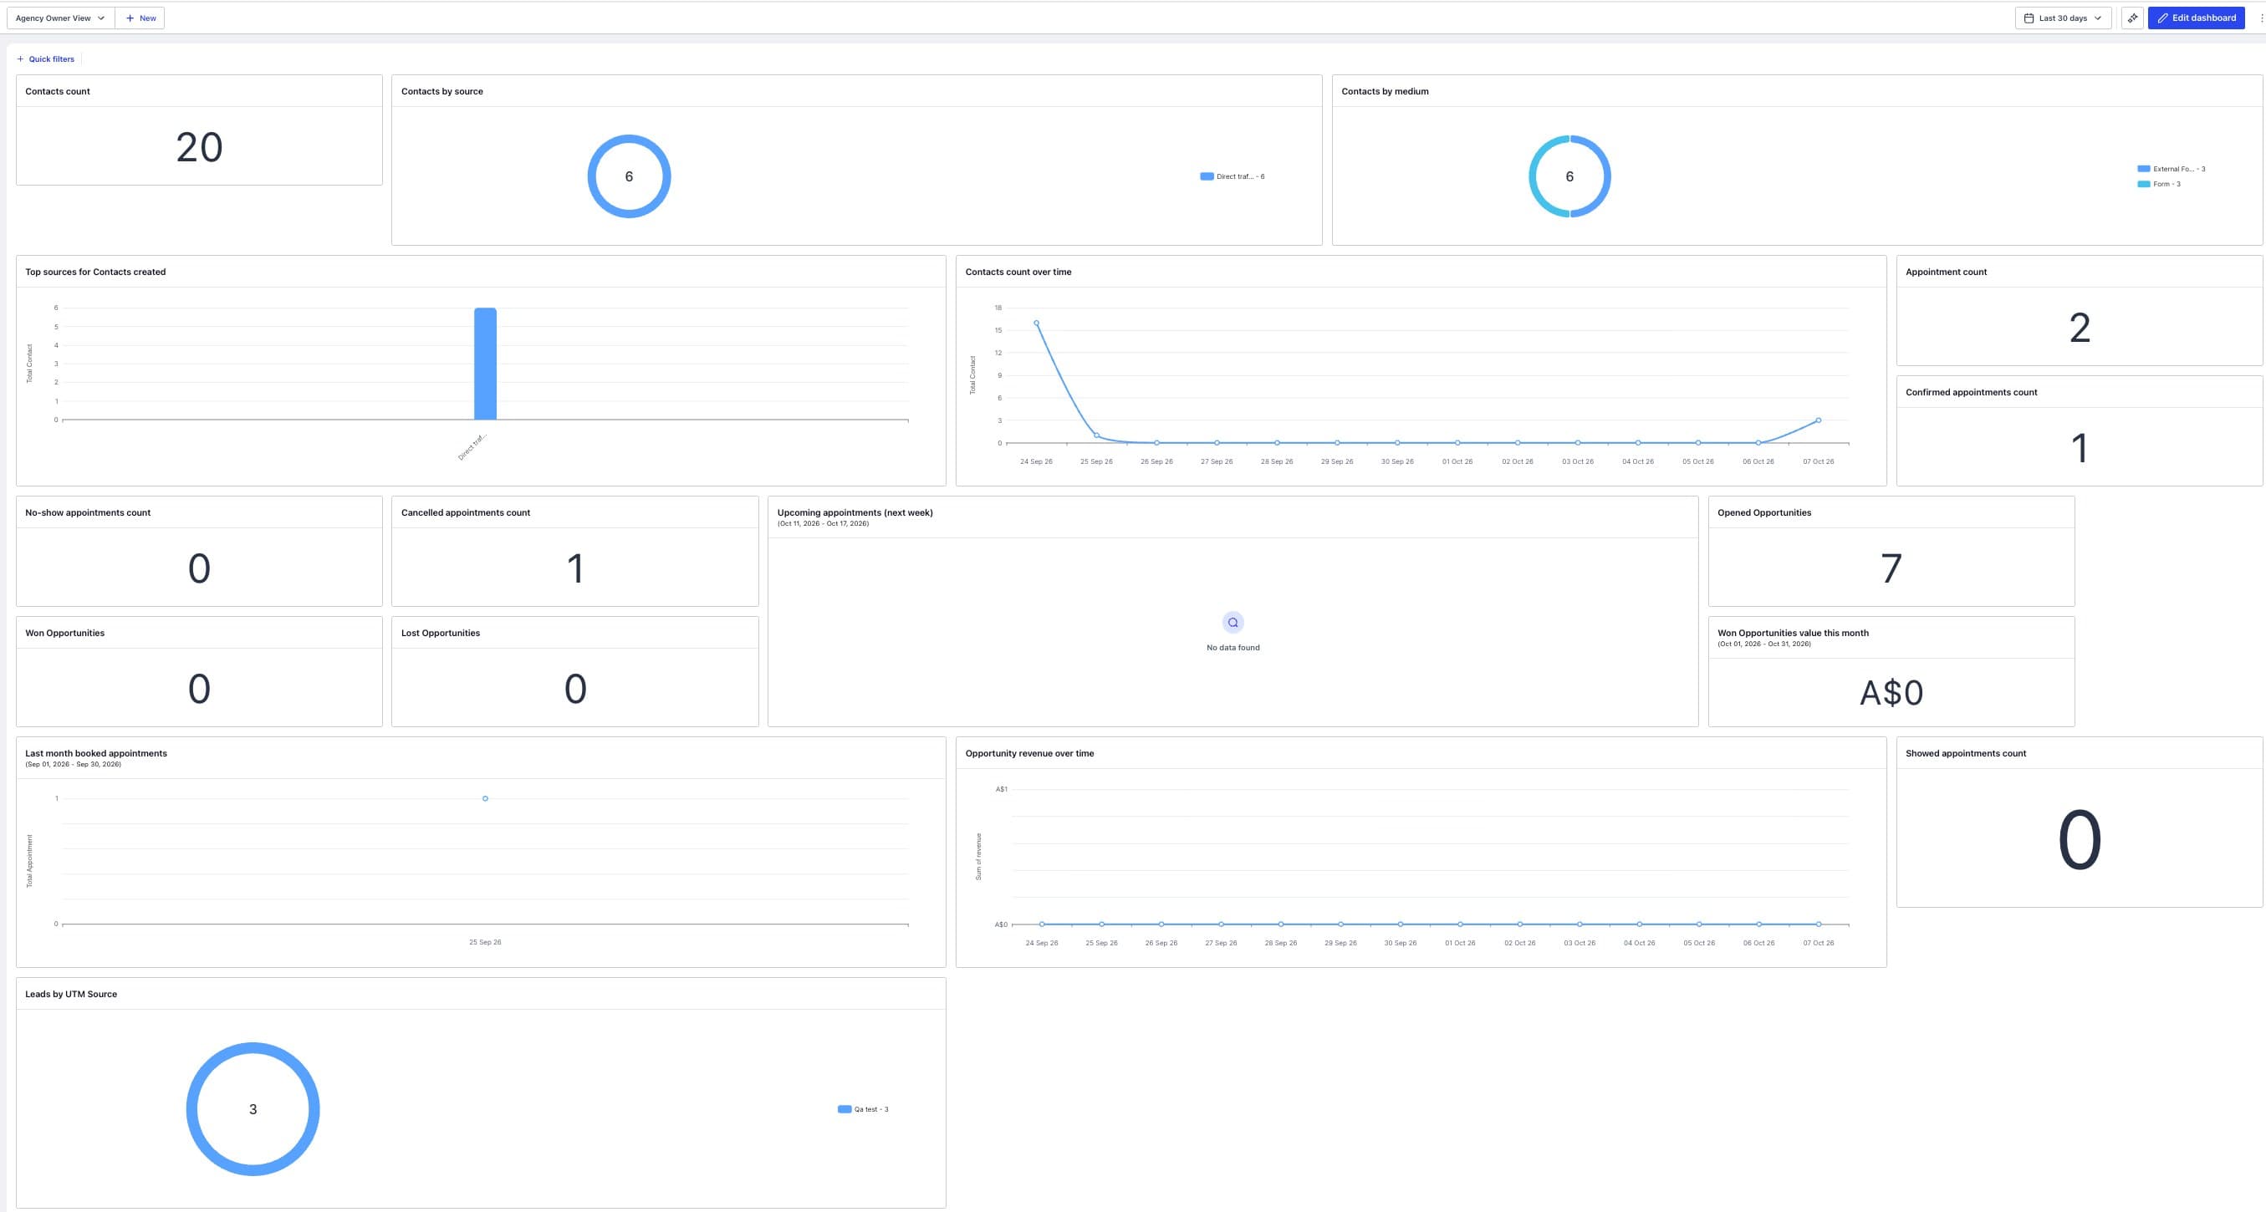This screenshot has width=2266, height=1212.
Task: Click the 25 Sep 26 point in Last month booked appointments
Action: (485, 798)
